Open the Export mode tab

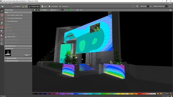pos(44,6)
